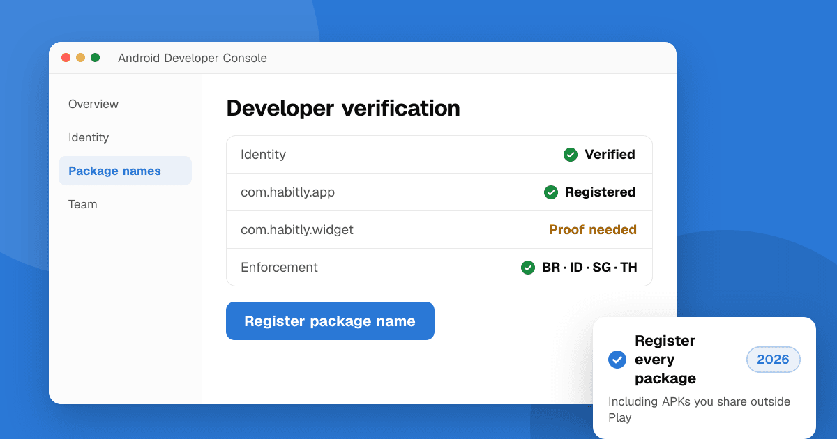Click the BR · ID · SG · TH country list
The width and height of the screenshot is (837, 439).
pyautogui.click(x=589, y=268)
